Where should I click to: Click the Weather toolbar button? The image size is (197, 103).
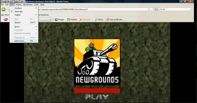coord(72,20)
